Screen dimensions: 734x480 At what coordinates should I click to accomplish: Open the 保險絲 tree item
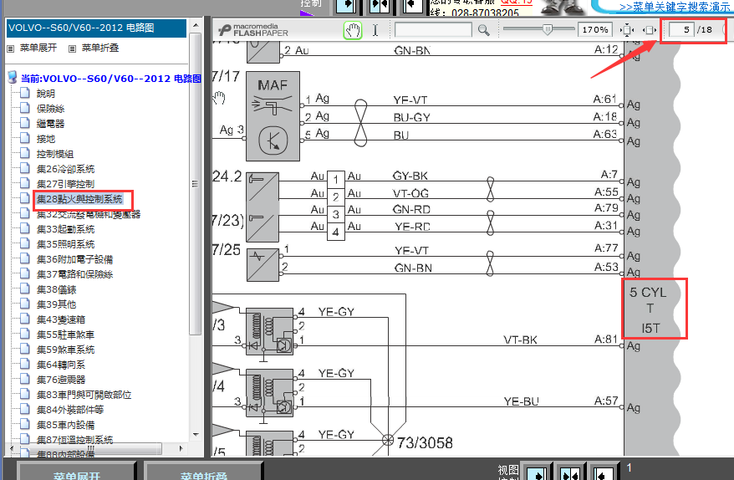(x=50, y=109)
